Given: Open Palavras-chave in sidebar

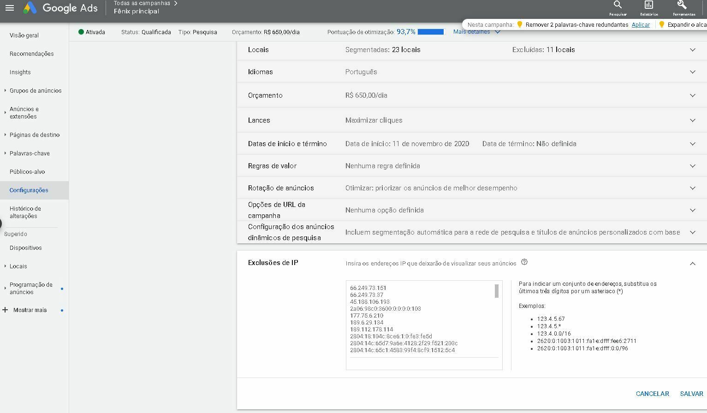Looking at the screenshot, I should 30,153.
